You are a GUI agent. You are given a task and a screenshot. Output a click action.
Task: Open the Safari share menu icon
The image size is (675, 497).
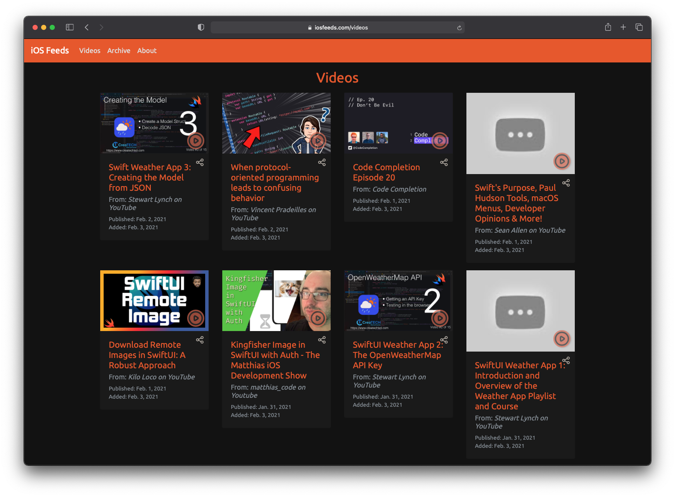608,27
